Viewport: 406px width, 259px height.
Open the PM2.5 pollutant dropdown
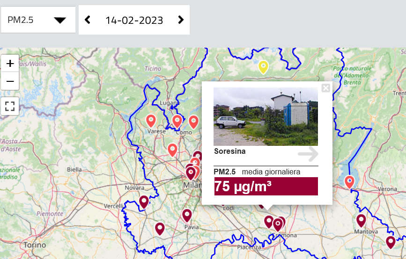[x=38, y=20]
